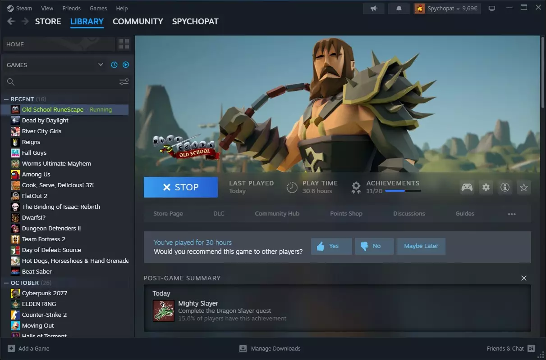Click the HOME button in the sidebar
The image size is (546, 360).
click(59, 44)
